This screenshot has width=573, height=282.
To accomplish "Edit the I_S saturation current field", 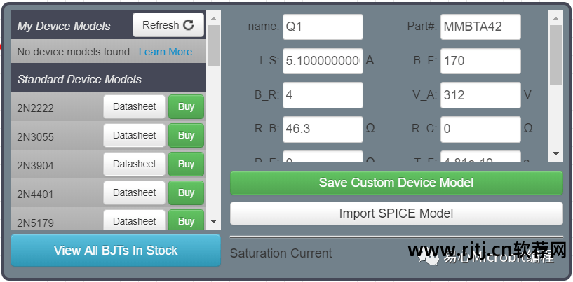I will [323, 61].
